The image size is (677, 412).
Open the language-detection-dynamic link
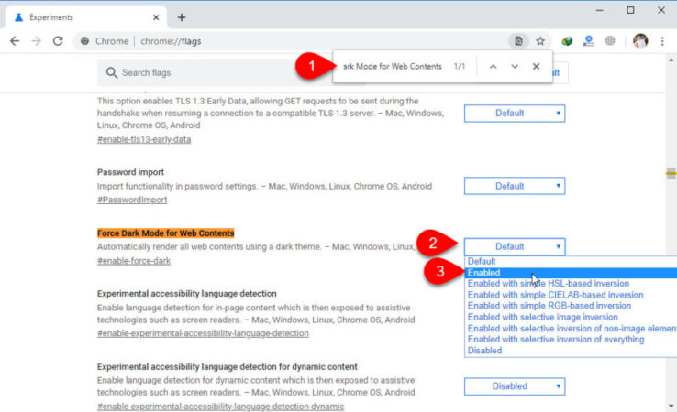point(221,407)
